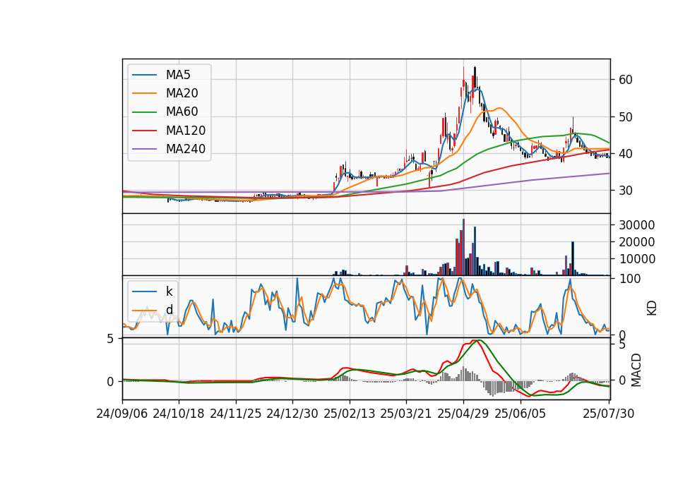
Task: Click the 24/12/30 date tick label
Action: click(292, 414)
